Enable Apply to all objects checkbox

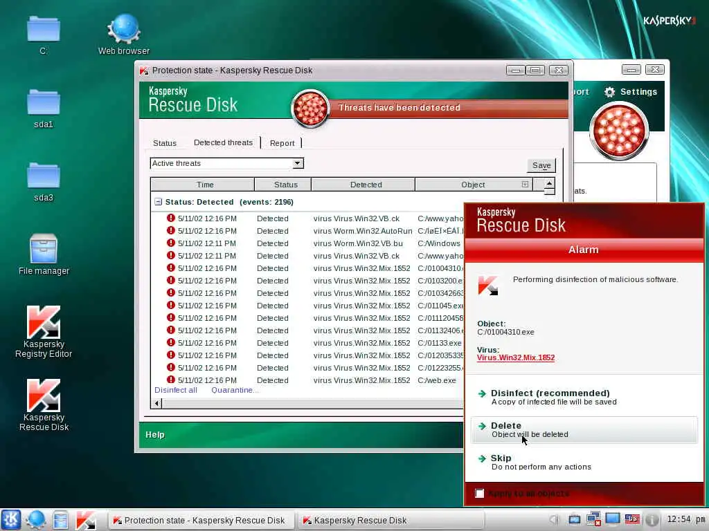tap(479, 493)
